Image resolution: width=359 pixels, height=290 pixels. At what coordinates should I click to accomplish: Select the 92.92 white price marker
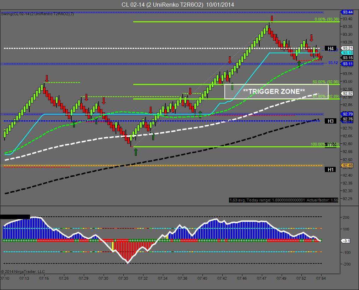(347, 93)
